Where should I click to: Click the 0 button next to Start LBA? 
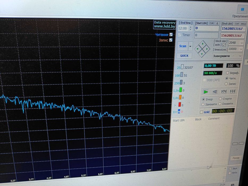[x=217, y=23]
